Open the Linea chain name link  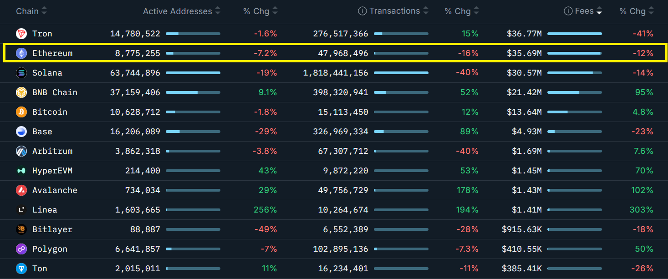tap(45, 210)
